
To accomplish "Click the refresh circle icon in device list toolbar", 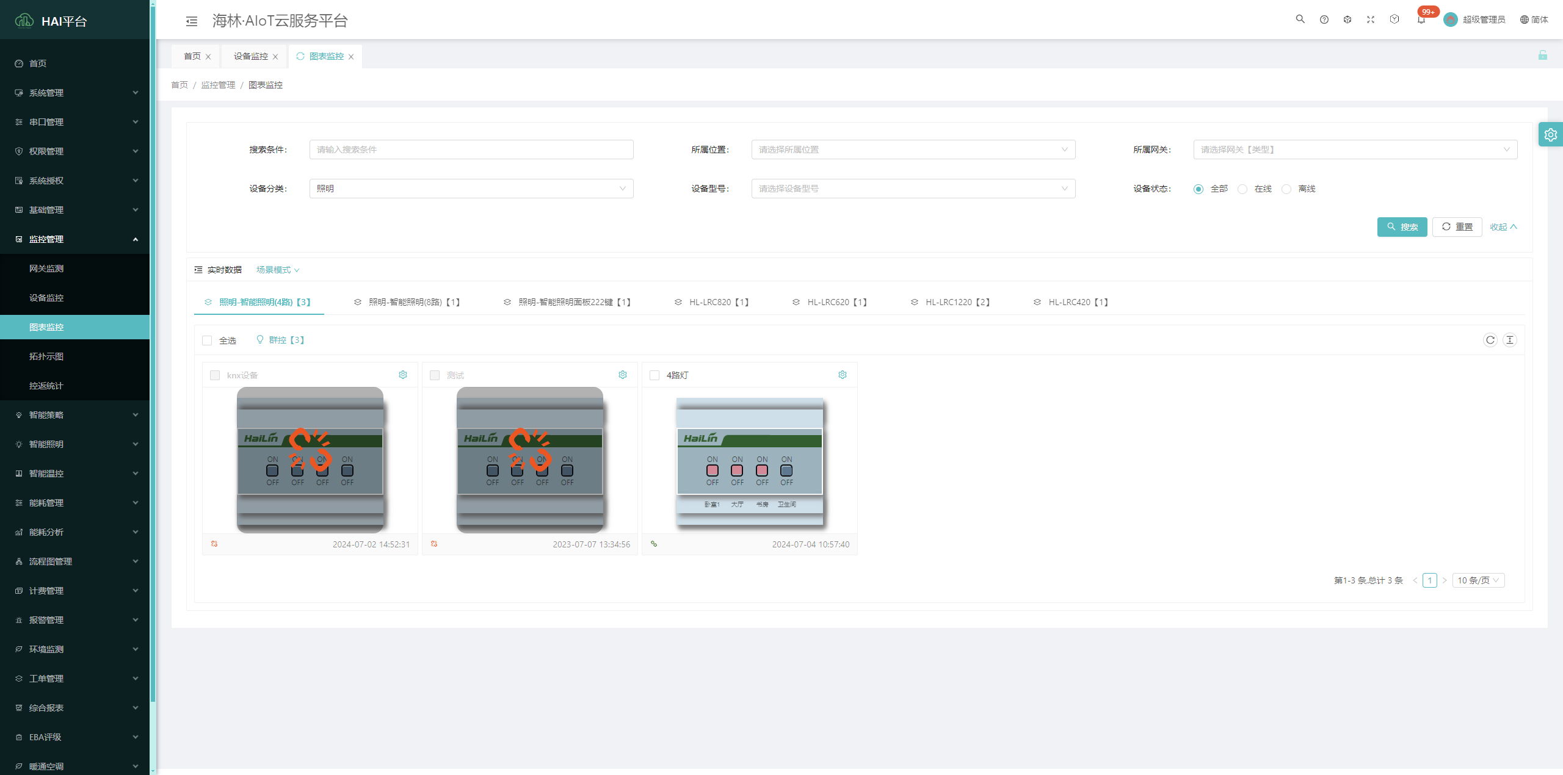I will 1490,340.
